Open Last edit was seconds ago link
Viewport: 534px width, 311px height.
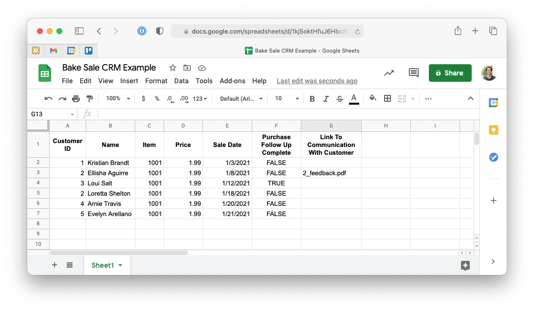coord(317,81)
